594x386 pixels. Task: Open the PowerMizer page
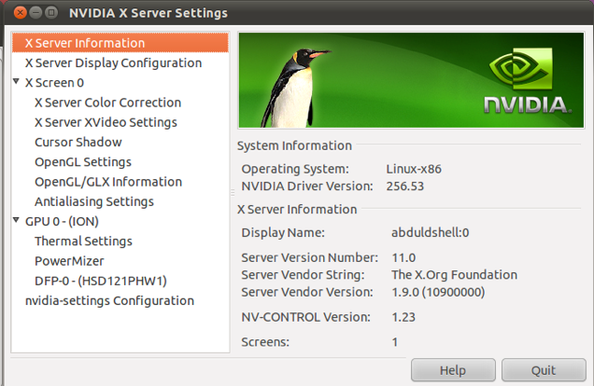69,261
